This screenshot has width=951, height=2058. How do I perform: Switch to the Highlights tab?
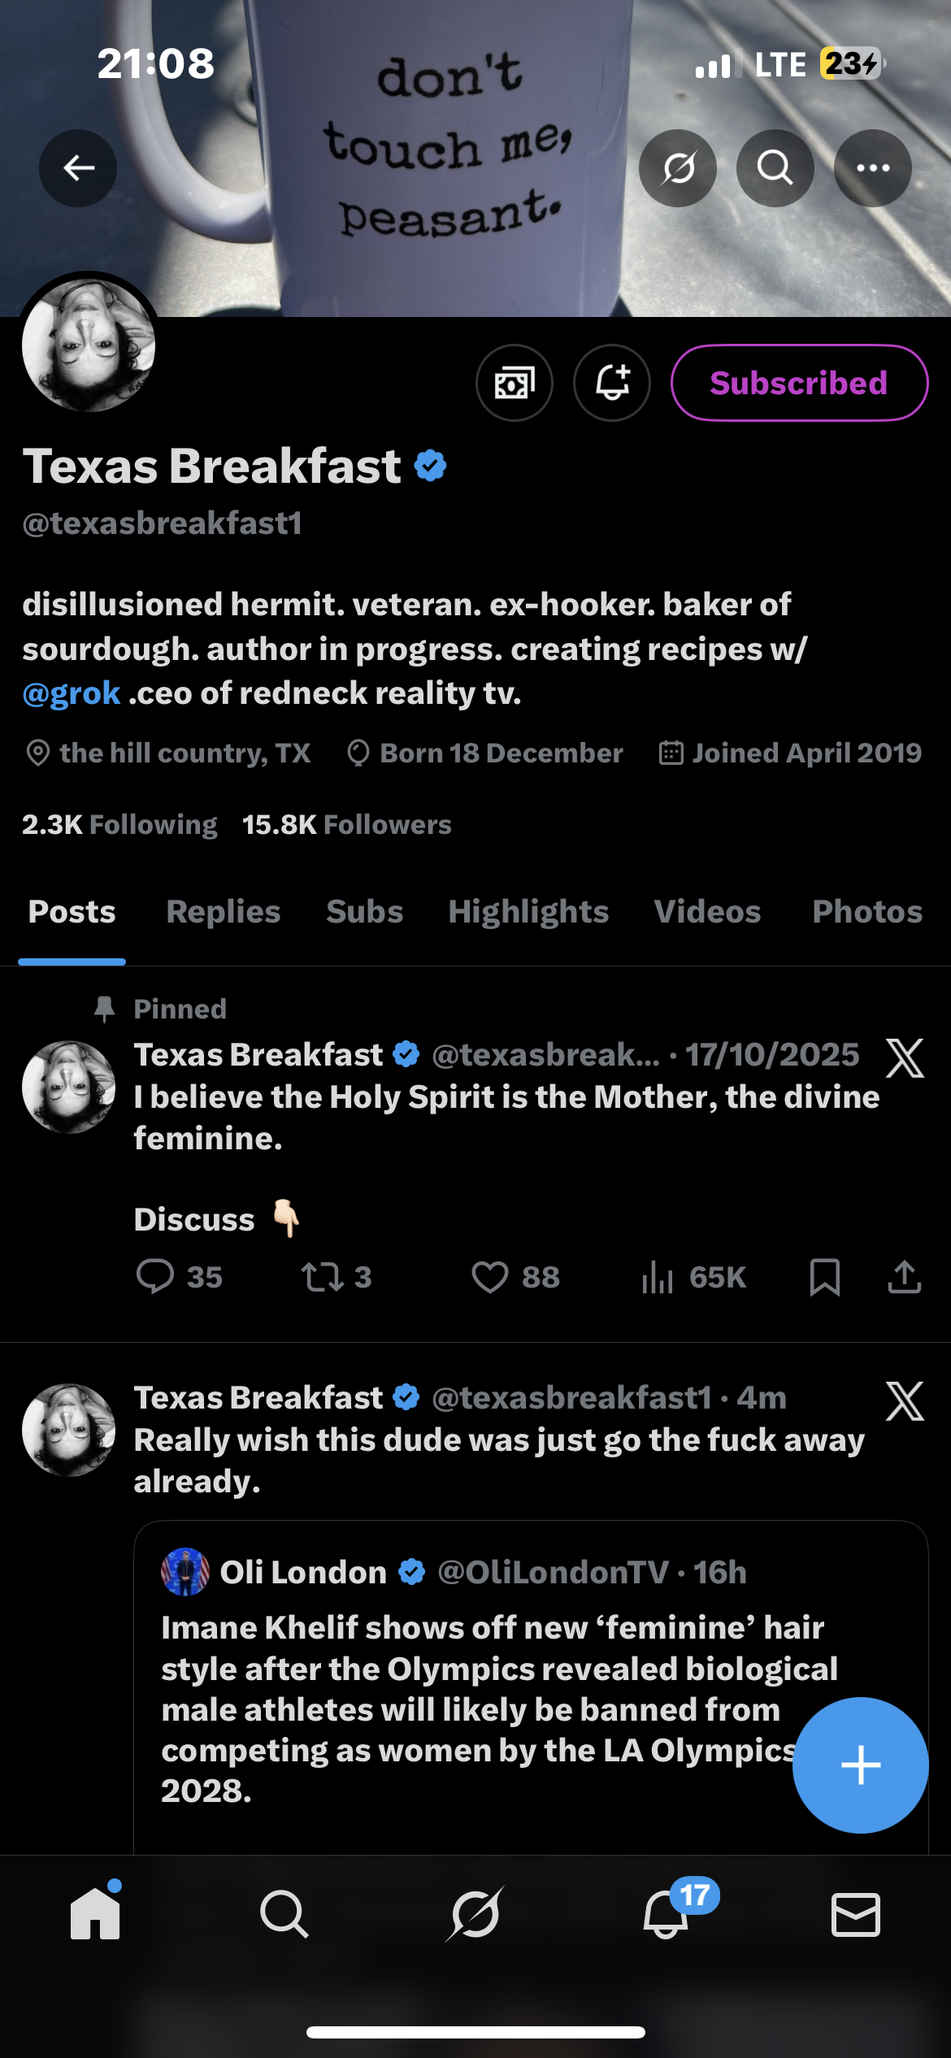click(528, 912)
